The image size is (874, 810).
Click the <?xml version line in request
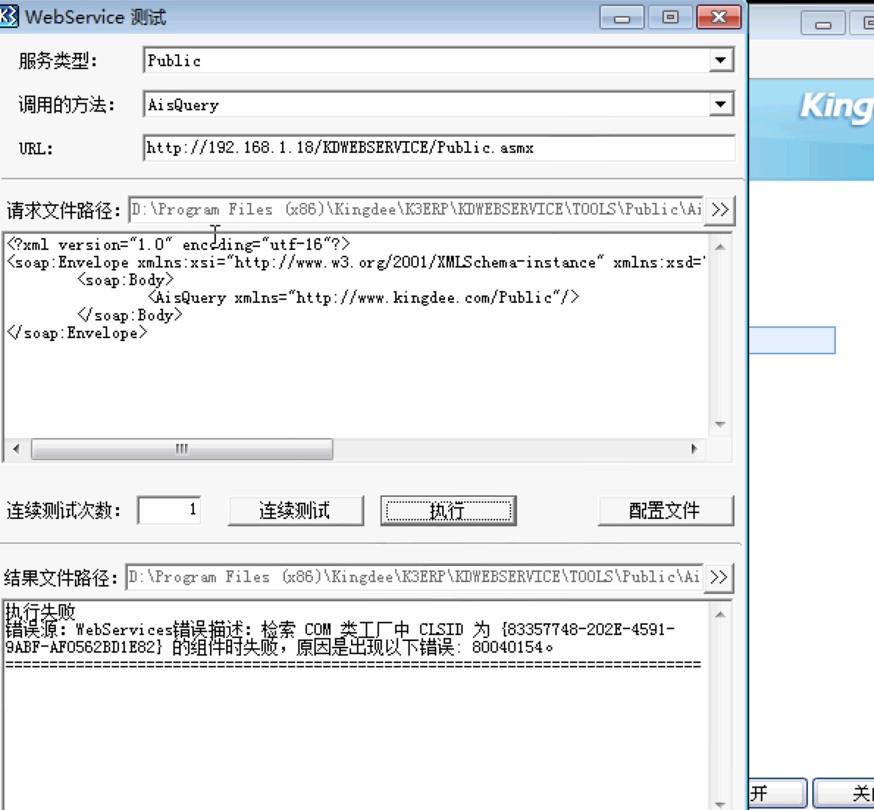pyautogui.click(x=178, y=244)
